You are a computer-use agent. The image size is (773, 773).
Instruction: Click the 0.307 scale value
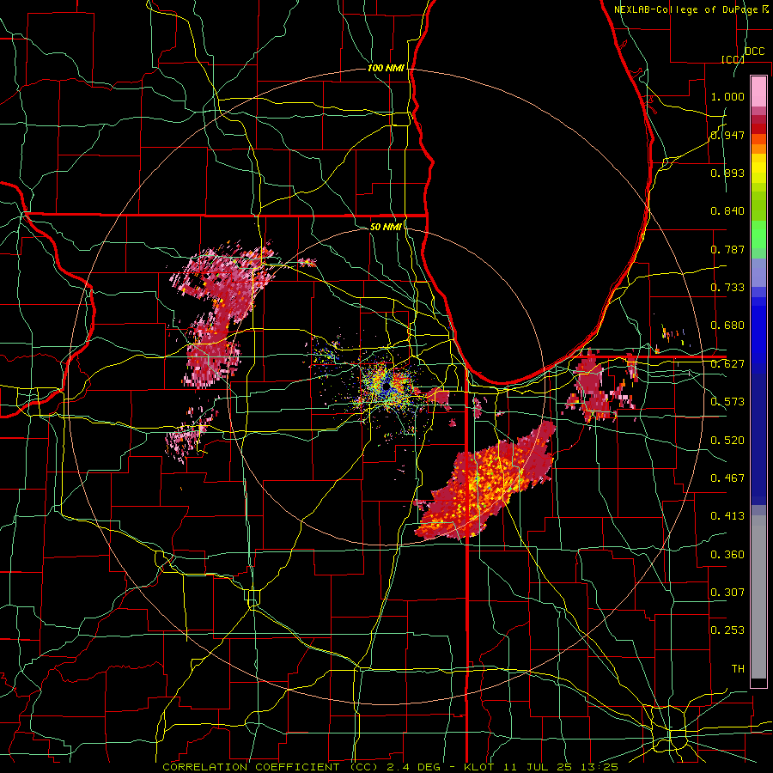pyautogui.click(x=727, y=593)
